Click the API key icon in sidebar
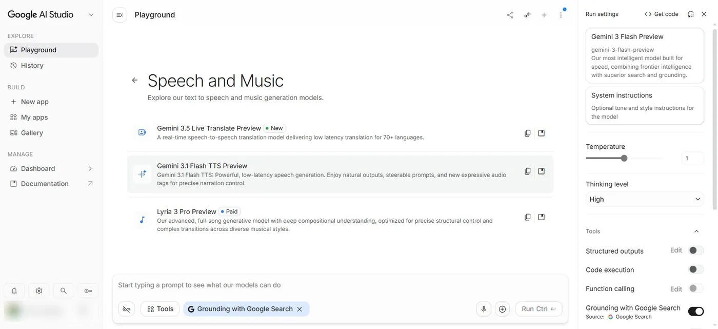This screenshot has height=329, width=718. (x=88, y=291)
